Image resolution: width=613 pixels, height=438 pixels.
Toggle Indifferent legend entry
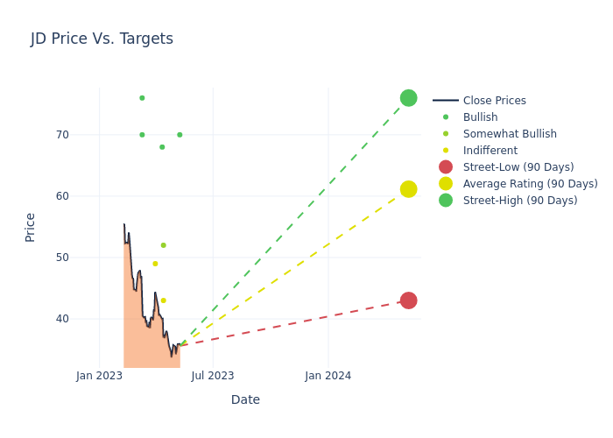[490, 151]
